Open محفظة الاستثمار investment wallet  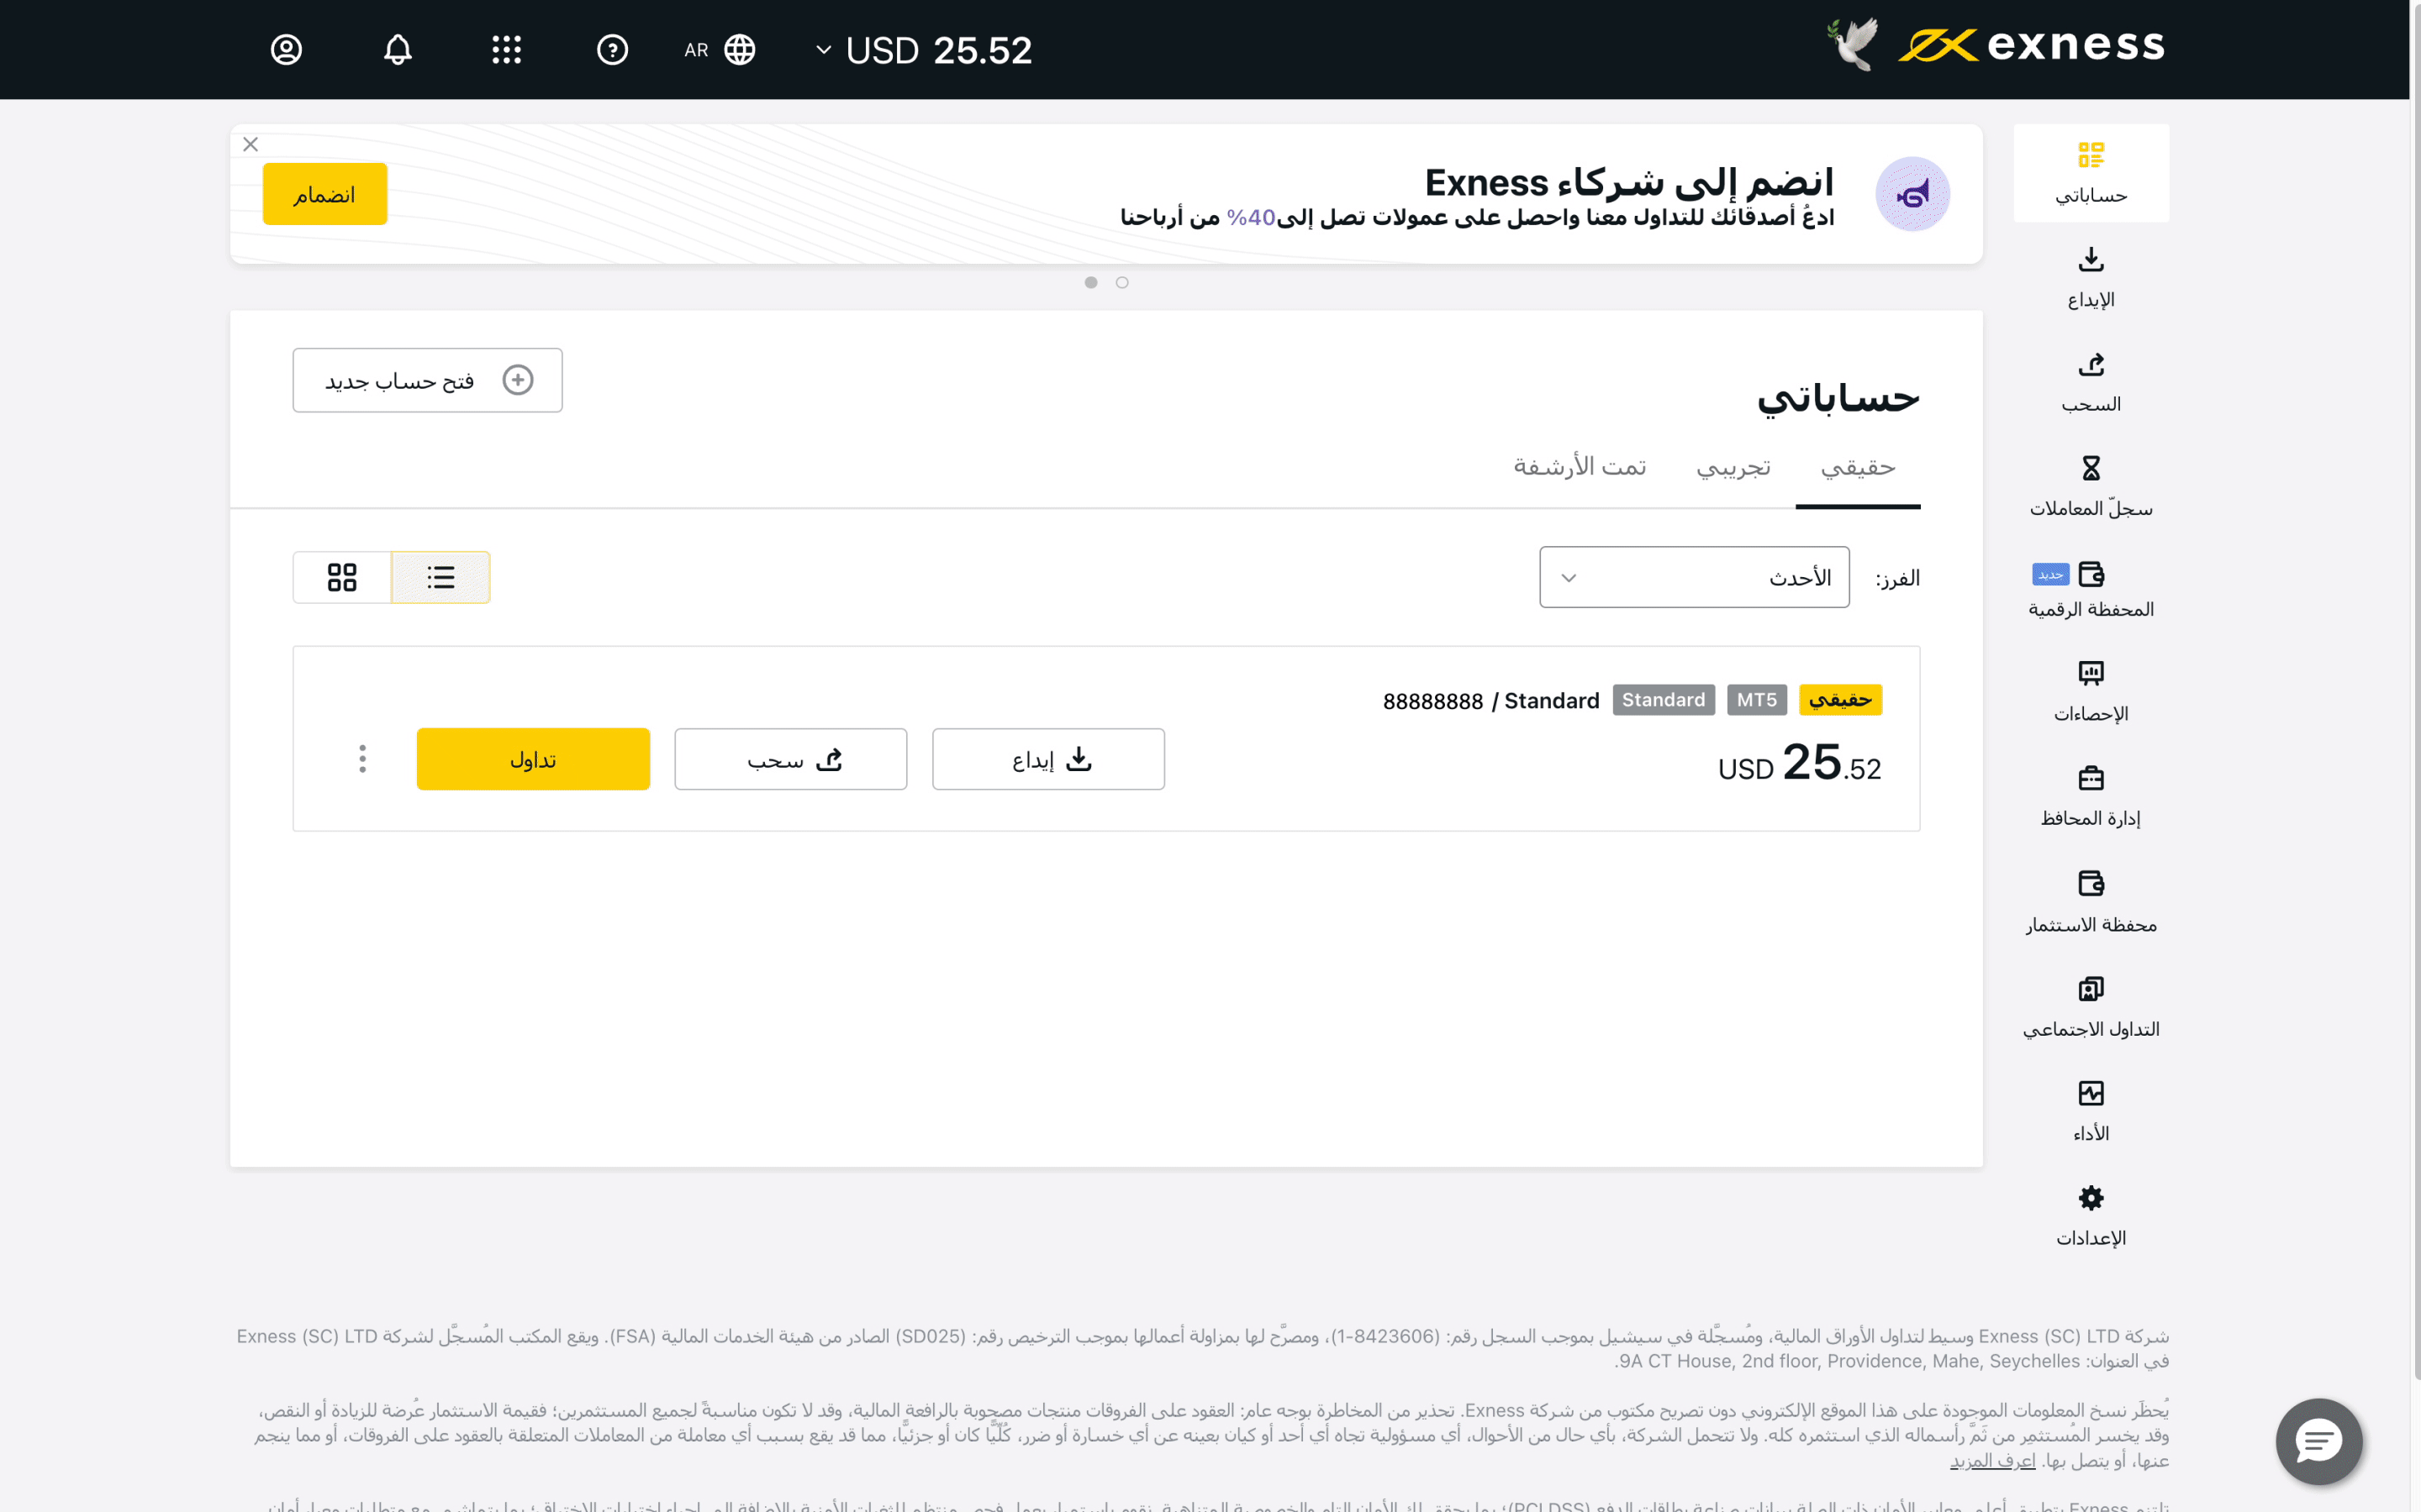pos(2091,902)
